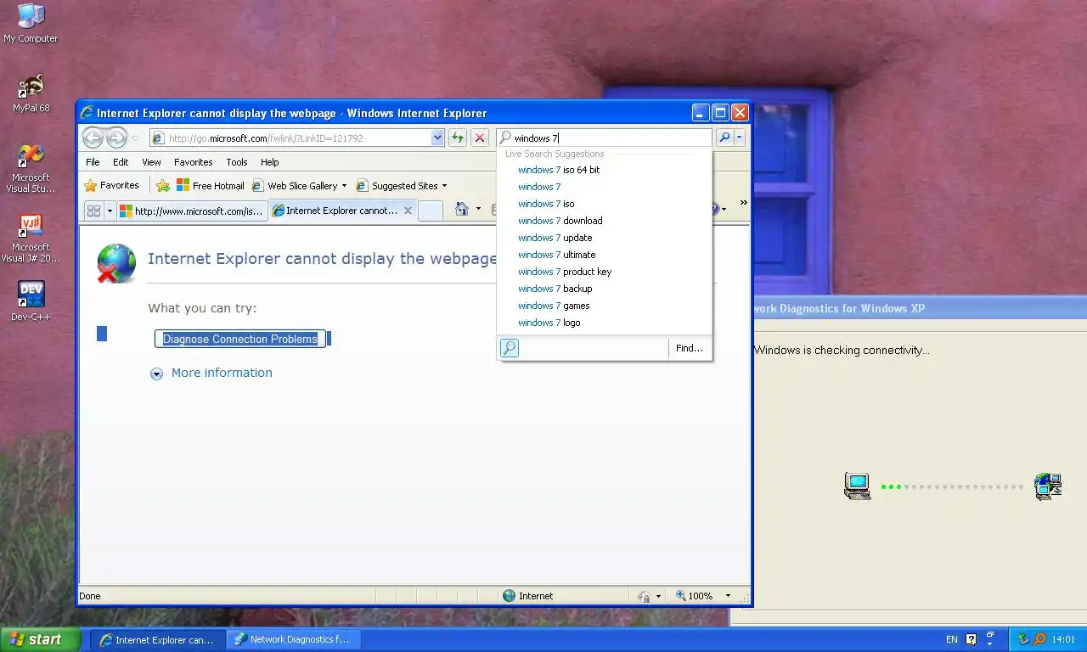Open the Favorites menu

pyautogui.click(x=194, y=162)
